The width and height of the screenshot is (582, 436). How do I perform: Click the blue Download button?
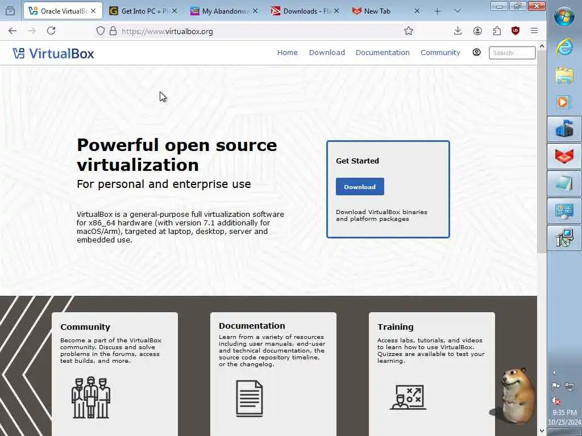[360, 186]
